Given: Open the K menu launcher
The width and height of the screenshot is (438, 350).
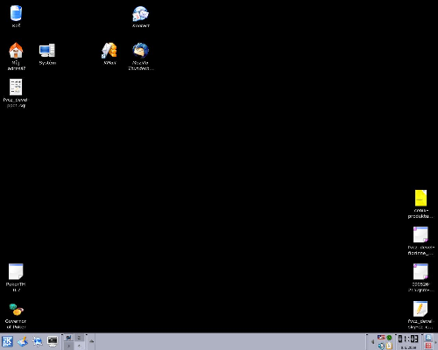Looking at the screenshot, I should [7, 341].
